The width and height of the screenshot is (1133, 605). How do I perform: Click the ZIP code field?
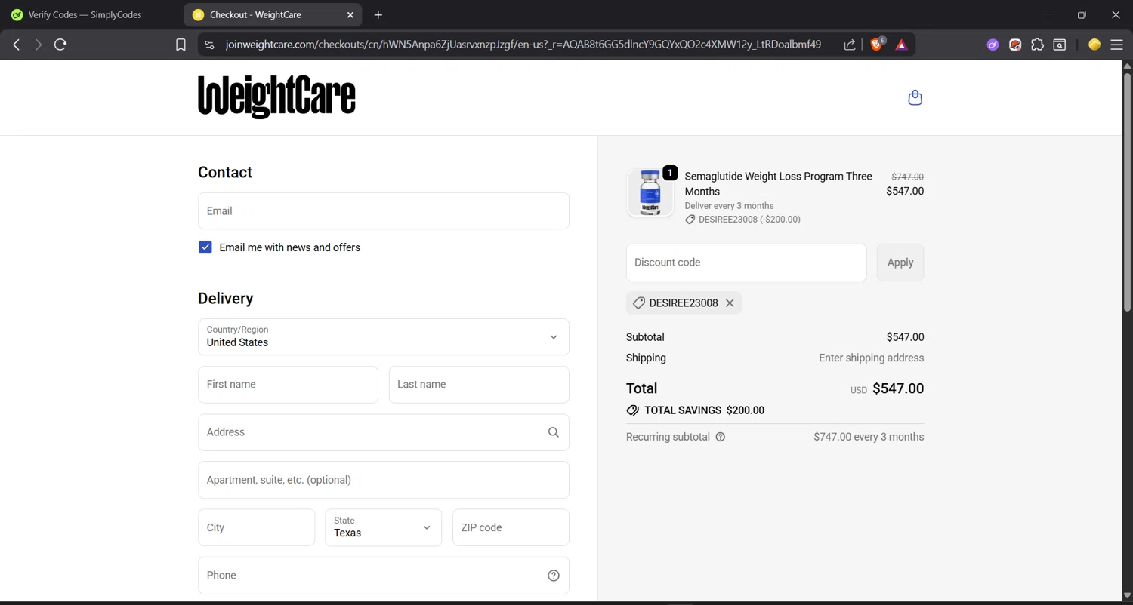511,527
